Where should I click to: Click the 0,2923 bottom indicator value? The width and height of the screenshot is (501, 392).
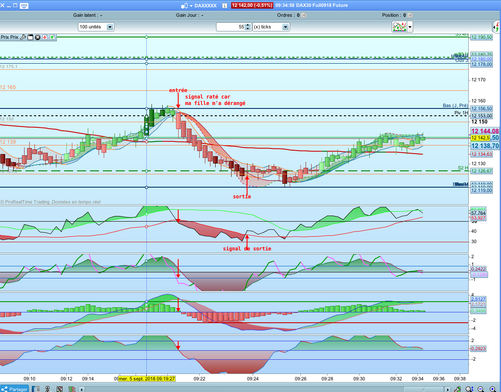tap(478, 349)
